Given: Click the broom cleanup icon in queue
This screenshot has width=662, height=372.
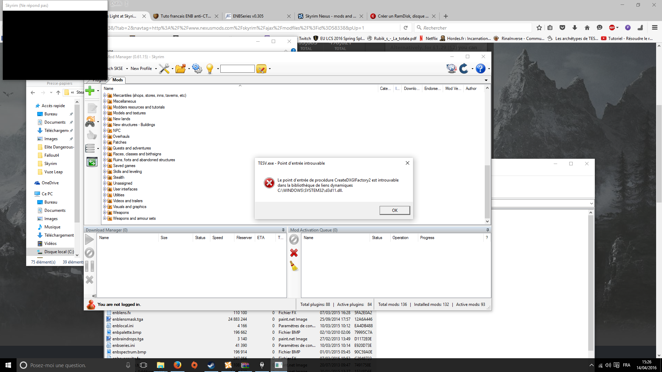Looking at the screenshot, I should pyautogui.click(x=294, y=266).
